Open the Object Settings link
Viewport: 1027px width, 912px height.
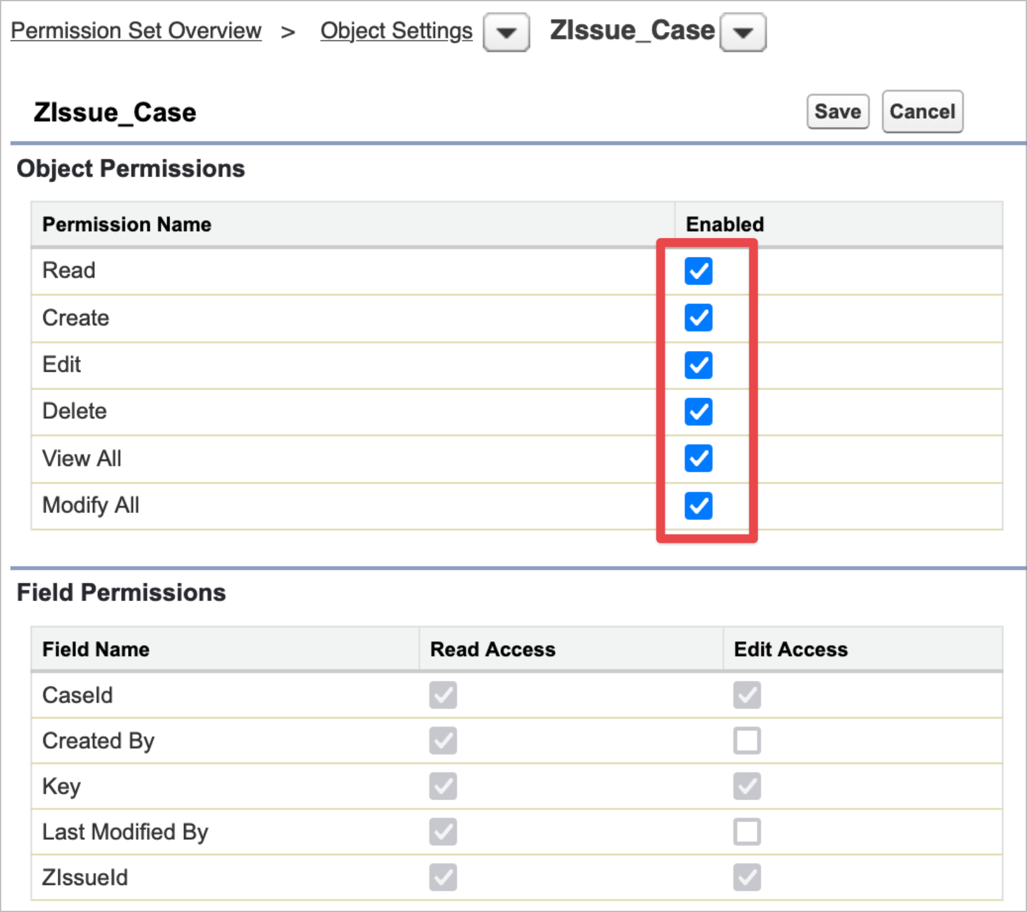(x=396, y=31)
